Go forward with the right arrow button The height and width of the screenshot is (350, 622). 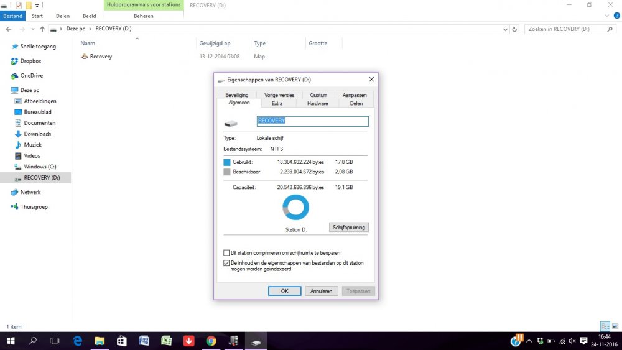click(x=22, y=29)
